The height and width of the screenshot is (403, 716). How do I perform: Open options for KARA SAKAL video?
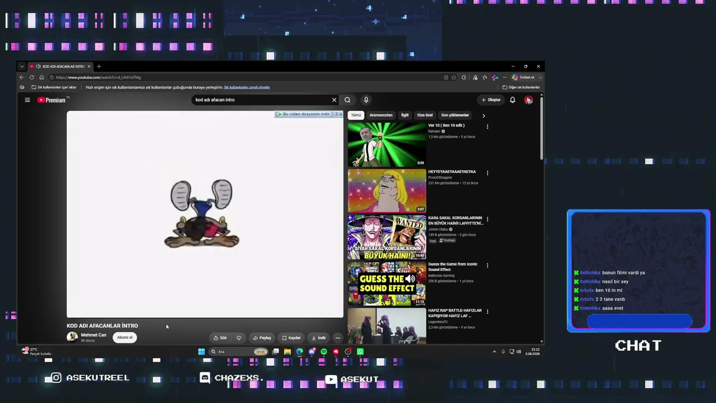487,219
